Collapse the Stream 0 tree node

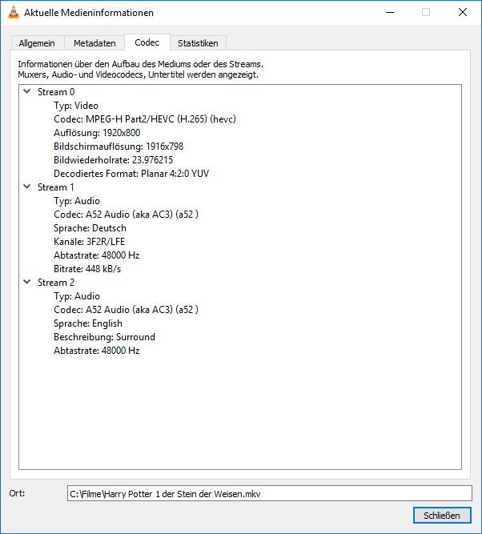[x=26, y=92]
